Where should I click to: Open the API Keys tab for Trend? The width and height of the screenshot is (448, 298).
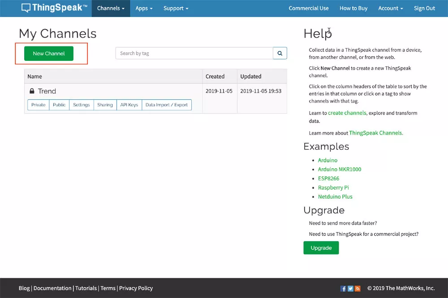tap(129, 105)
